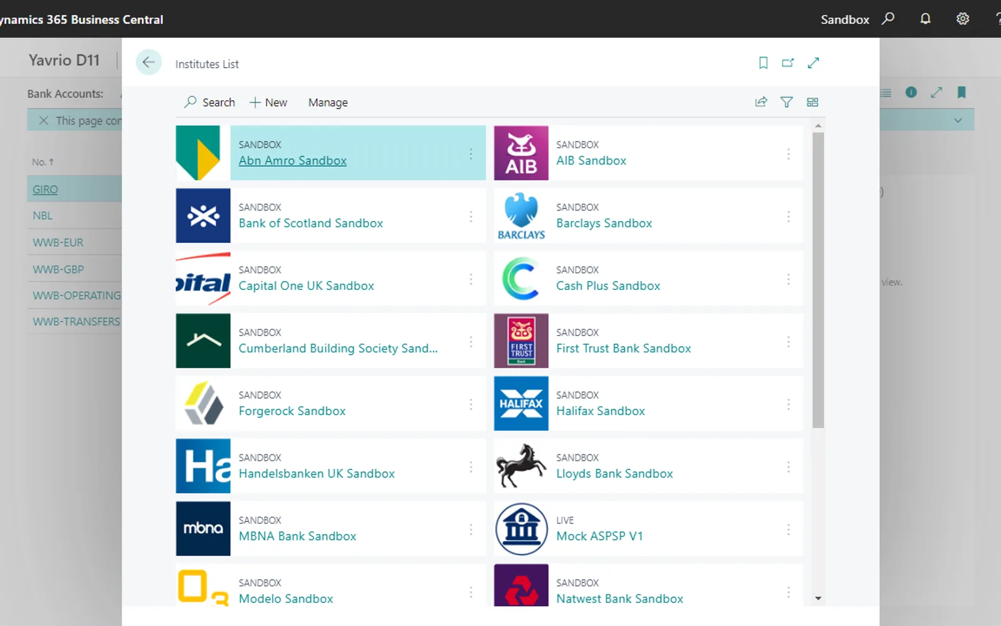Viewport: 1001px width, 626px height.
Task: Click the bookmark icon on Institutes List
Action: [763, 63]
